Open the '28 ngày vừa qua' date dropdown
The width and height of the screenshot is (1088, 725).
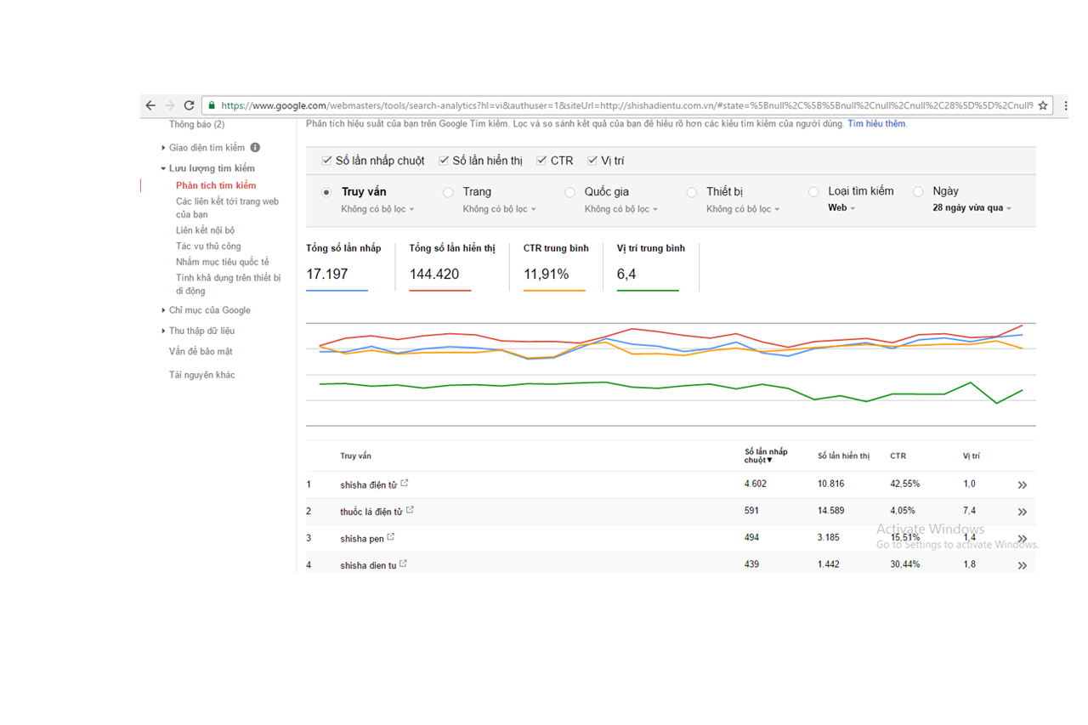click(x=972, y=208)
